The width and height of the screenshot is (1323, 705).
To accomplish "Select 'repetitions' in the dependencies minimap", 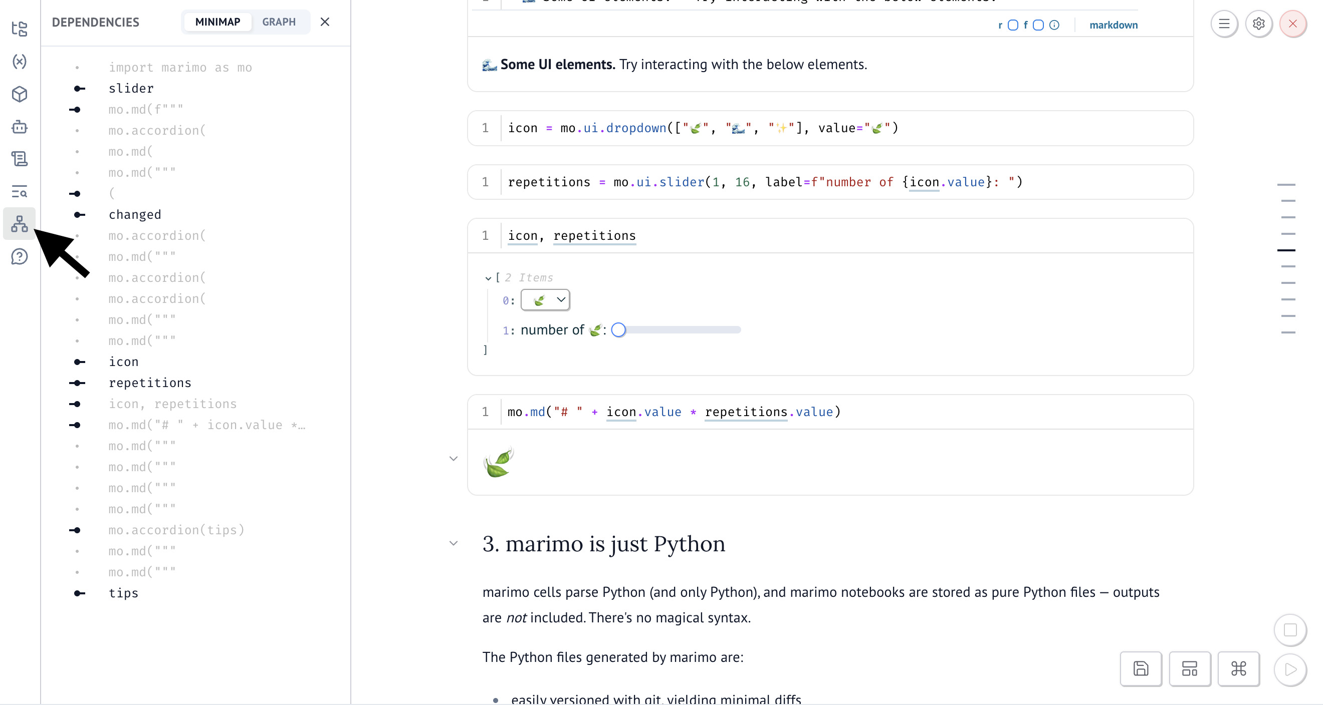I will (x=150, y=383).
